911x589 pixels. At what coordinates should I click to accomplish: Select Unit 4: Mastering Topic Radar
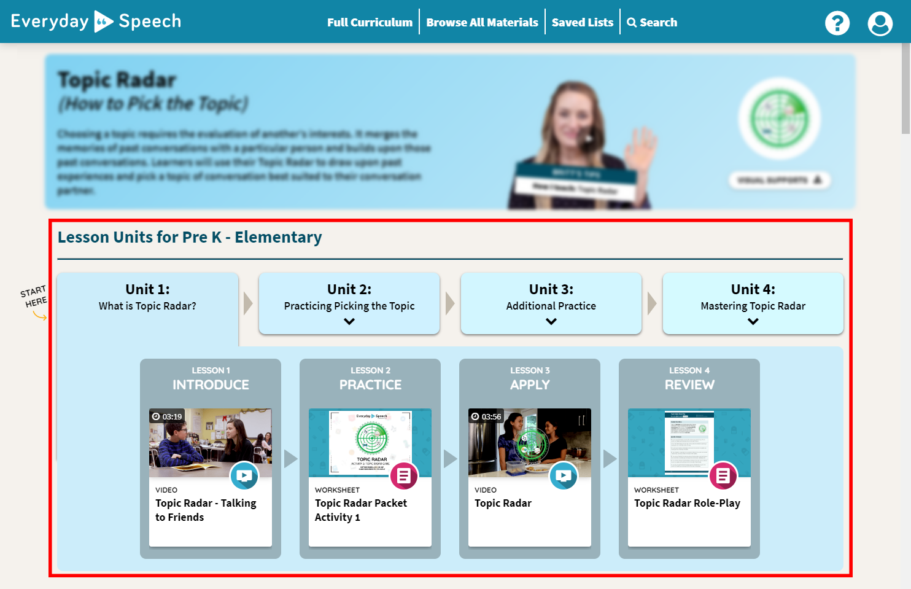tap(753, 303)
